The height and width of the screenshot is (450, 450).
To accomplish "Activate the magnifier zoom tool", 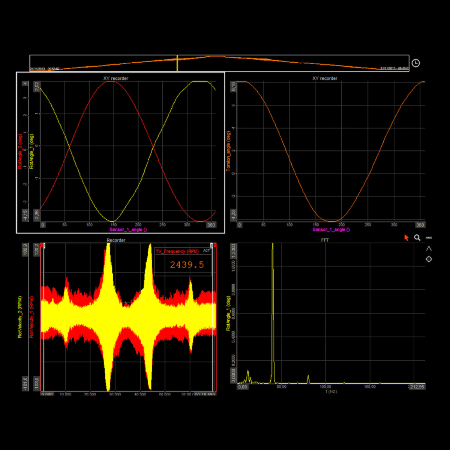I will (x=417, y=238).
